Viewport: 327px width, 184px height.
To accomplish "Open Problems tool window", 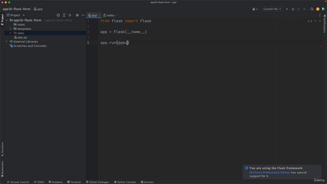I will (x=56, y=182).
